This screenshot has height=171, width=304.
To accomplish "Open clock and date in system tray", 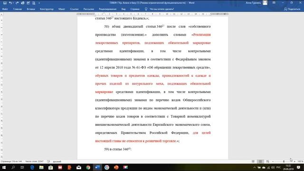I will coord(288,167).
